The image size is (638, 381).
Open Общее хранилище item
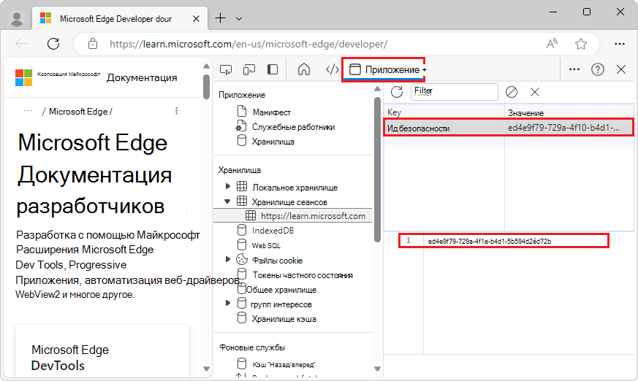tap(281, 290)
